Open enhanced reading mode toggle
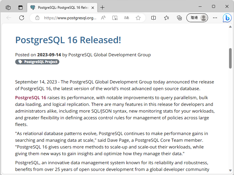This screenshot has width=234, height=175. 115,18
